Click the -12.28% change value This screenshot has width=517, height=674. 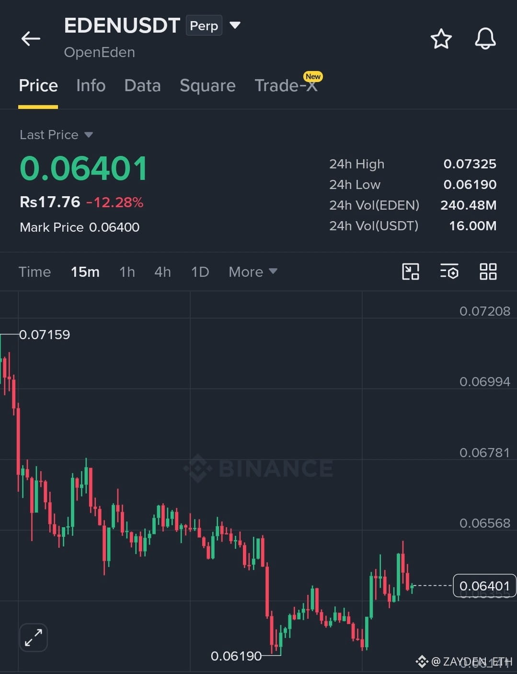(115, 202)
